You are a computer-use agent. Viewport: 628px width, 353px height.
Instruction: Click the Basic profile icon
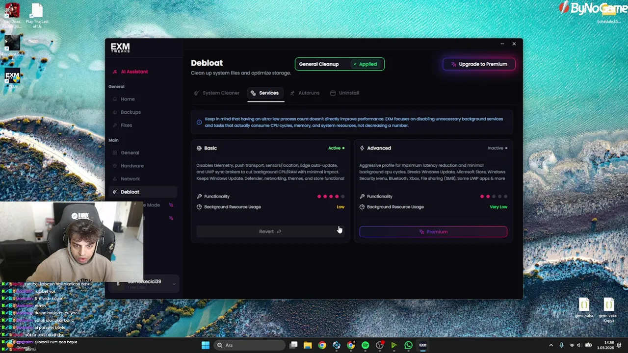click(x=199, y=148)
